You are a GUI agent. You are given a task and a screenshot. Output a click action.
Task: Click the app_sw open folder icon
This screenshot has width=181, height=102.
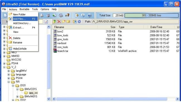coord(26,93)
